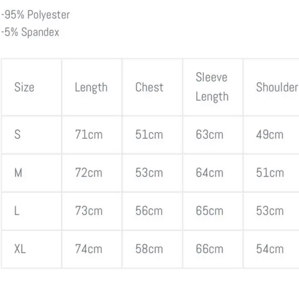Screen dimensions: 299x299
Task: Click the 74cm length cell
Action: click(89, 249)
